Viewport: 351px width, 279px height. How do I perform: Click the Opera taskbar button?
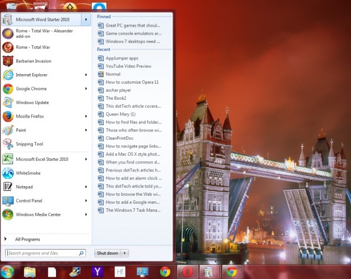pyautogui.click(x=187, y=272)
